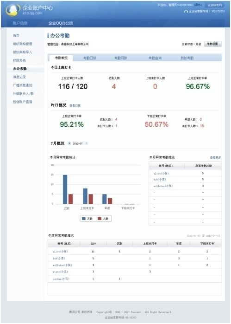231x324 pixels.
Task: Click the 考勤设置 button
Action: pyautogui.click(x=212, y=44)
